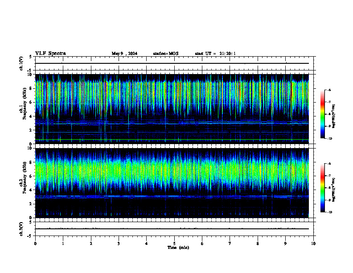
Task: Click the ch.2 color bar log(PSD) label
Action: point(334,190)
